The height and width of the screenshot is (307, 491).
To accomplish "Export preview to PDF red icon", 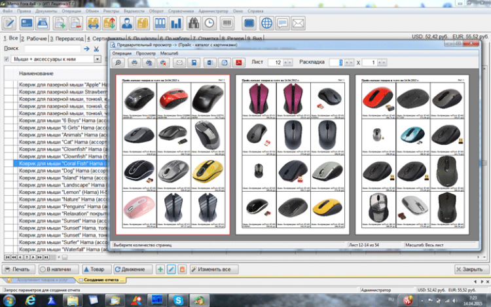I will (239, 62).
